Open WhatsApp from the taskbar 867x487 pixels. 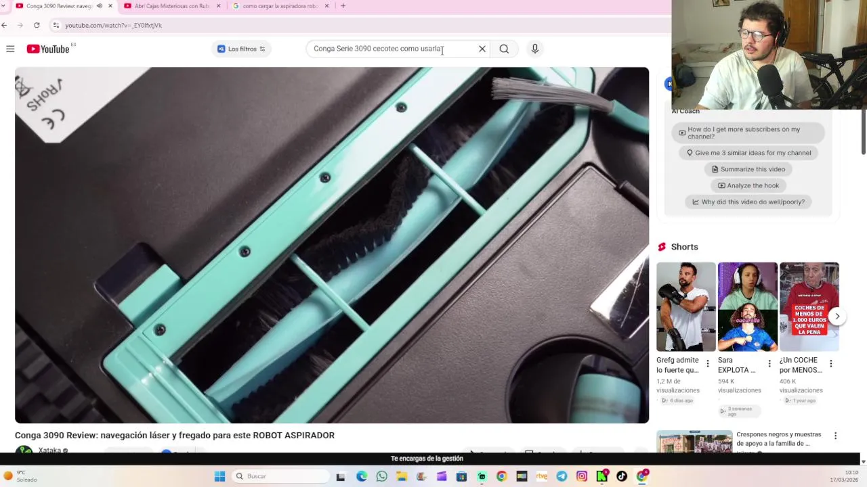coord(381,476)
